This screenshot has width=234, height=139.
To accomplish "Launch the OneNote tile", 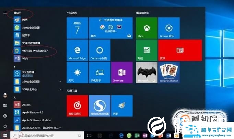I will (122, 72).
